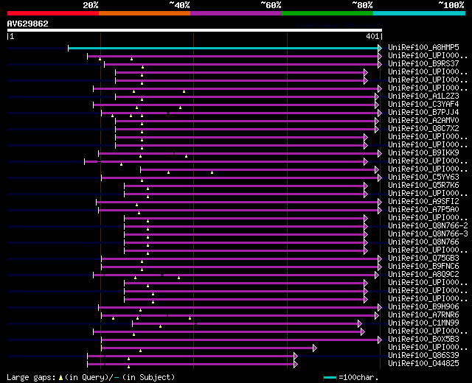
Task: Select the UniRef100_Q5R7K6 subject label
Action: pos(423,185)
